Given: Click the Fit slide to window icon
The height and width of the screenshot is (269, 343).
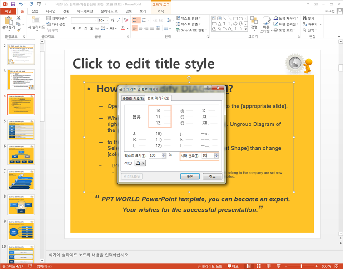Looking at the screenshot, I should (337, 266).
